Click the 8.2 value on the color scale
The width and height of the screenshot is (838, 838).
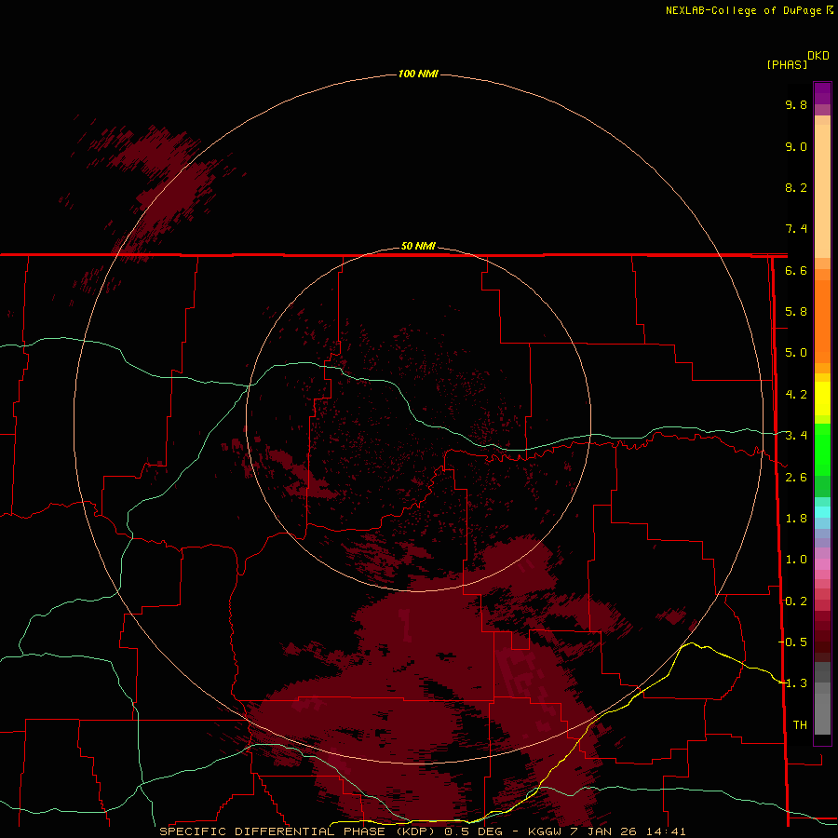point(796,187)
